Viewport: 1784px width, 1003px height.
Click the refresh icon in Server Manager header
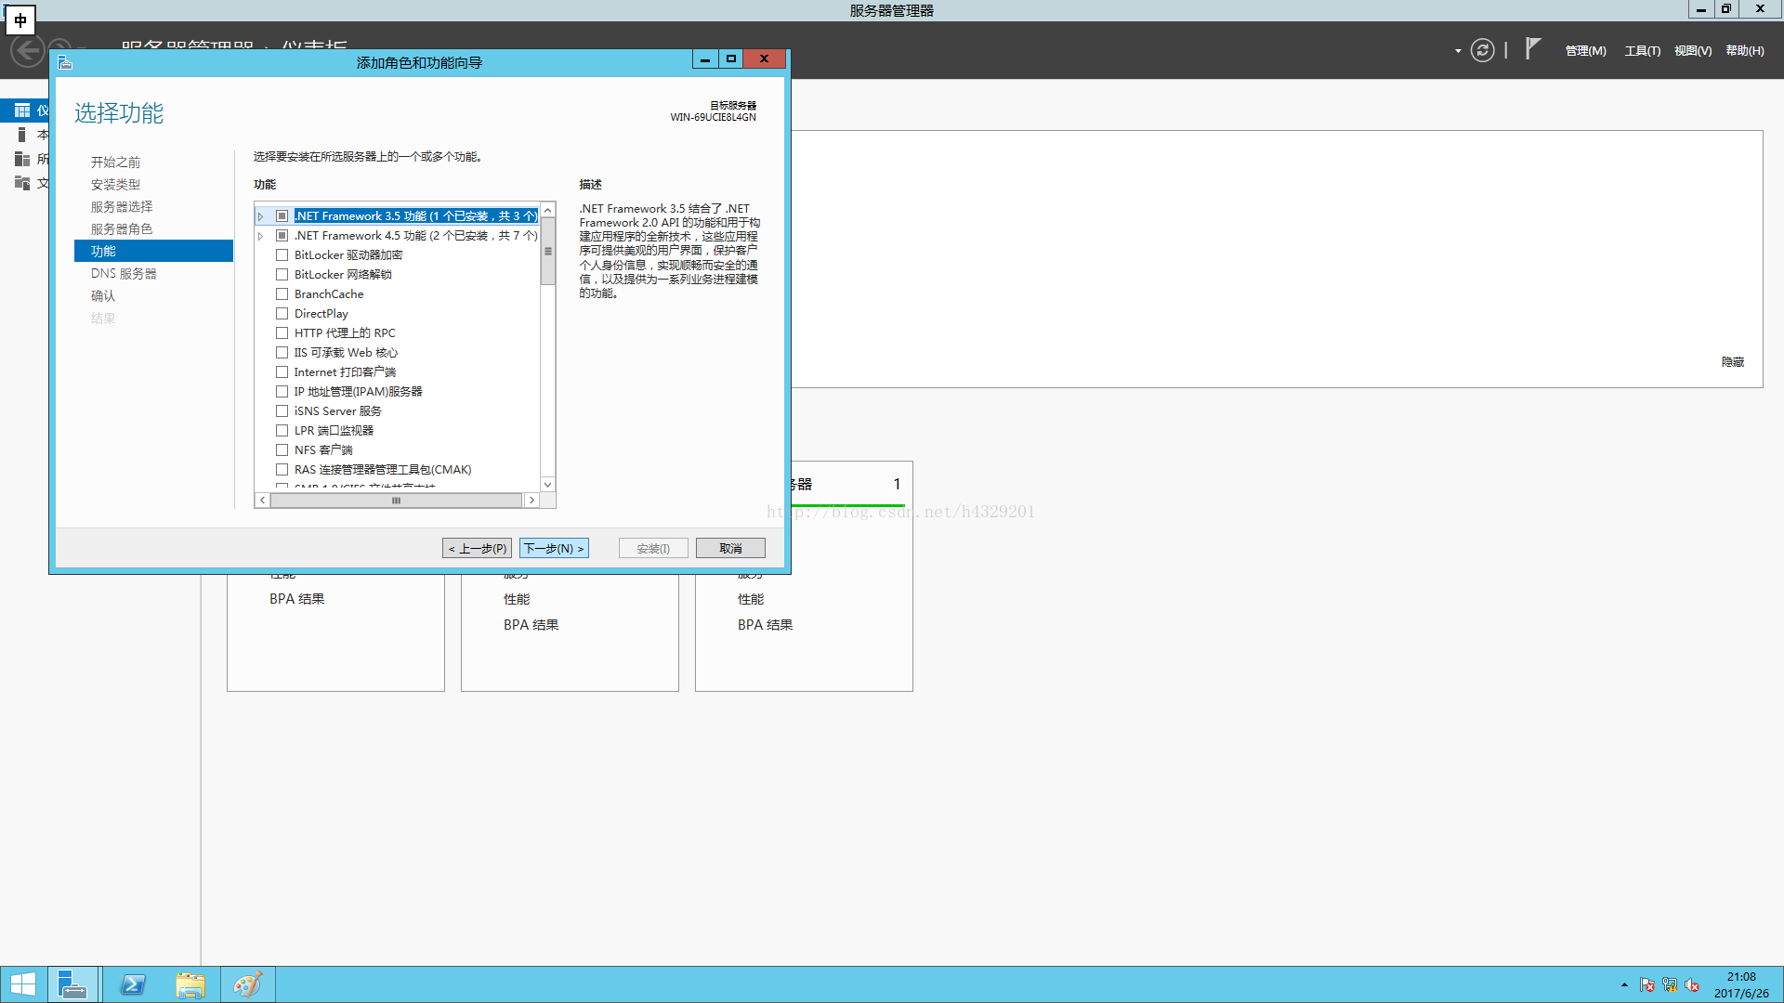click(1483, 50)
